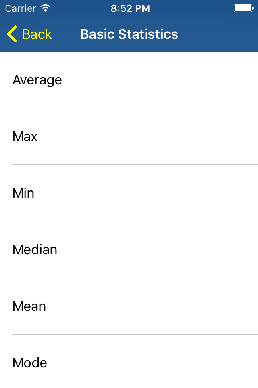Image resolution: width=258 pixels, height=388 pixels.
Task: Choose the Min entry
Action: (x=129, y=193)
